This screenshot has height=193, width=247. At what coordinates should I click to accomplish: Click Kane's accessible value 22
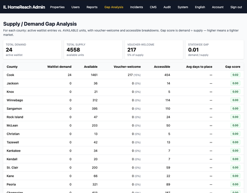pos(168,176)
